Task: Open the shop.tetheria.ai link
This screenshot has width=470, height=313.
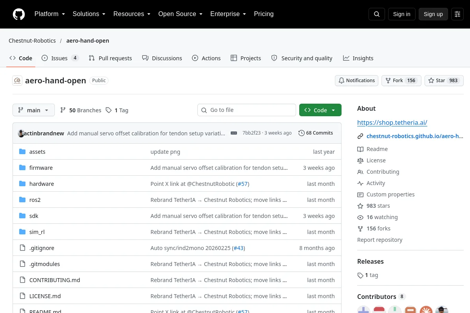Action: pos(392,123)
